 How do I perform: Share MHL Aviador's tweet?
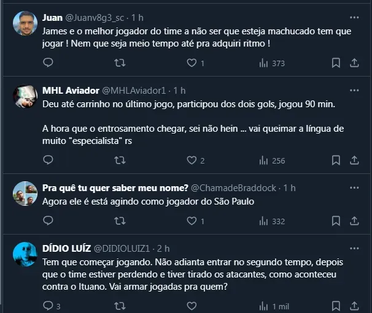354,160
